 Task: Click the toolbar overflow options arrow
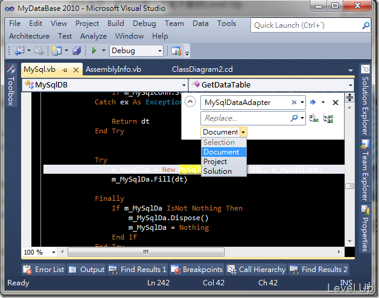coord(187,52)
